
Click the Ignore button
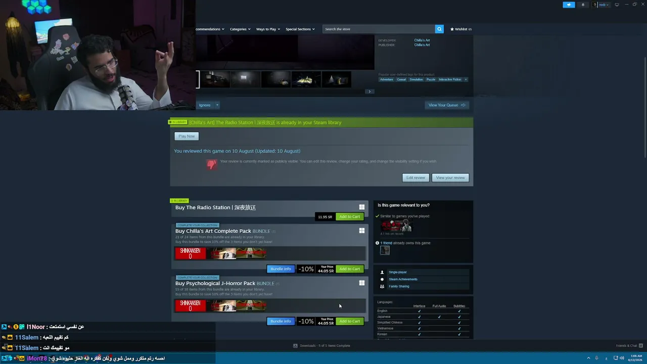coord(205,105)
